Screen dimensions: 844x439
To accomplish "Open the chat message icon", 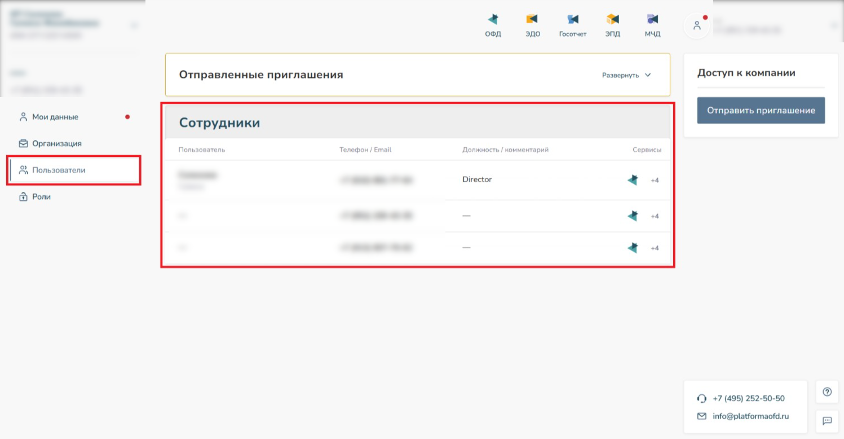I will point(827,421).
